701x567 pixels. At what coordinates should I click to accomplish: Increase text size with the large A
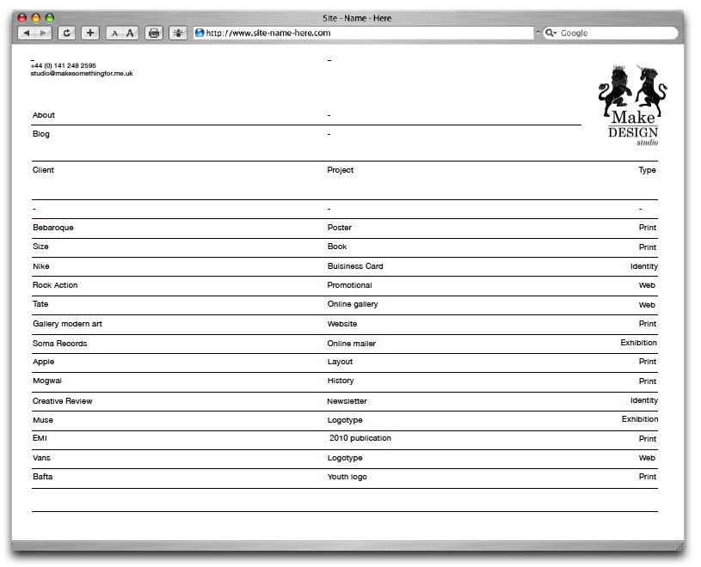130,33
